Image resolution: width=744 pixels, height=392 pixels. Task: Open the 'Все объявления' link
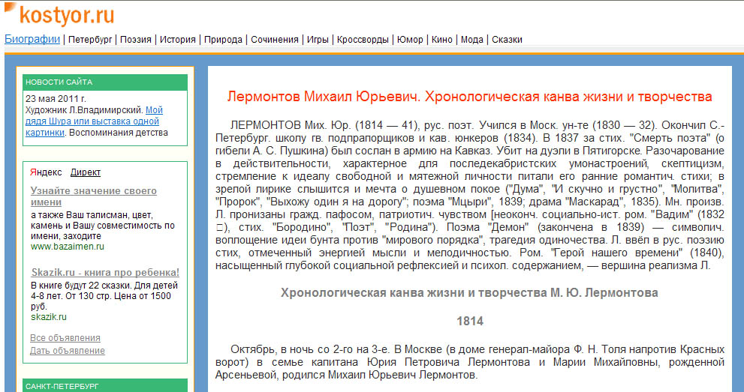65,338
